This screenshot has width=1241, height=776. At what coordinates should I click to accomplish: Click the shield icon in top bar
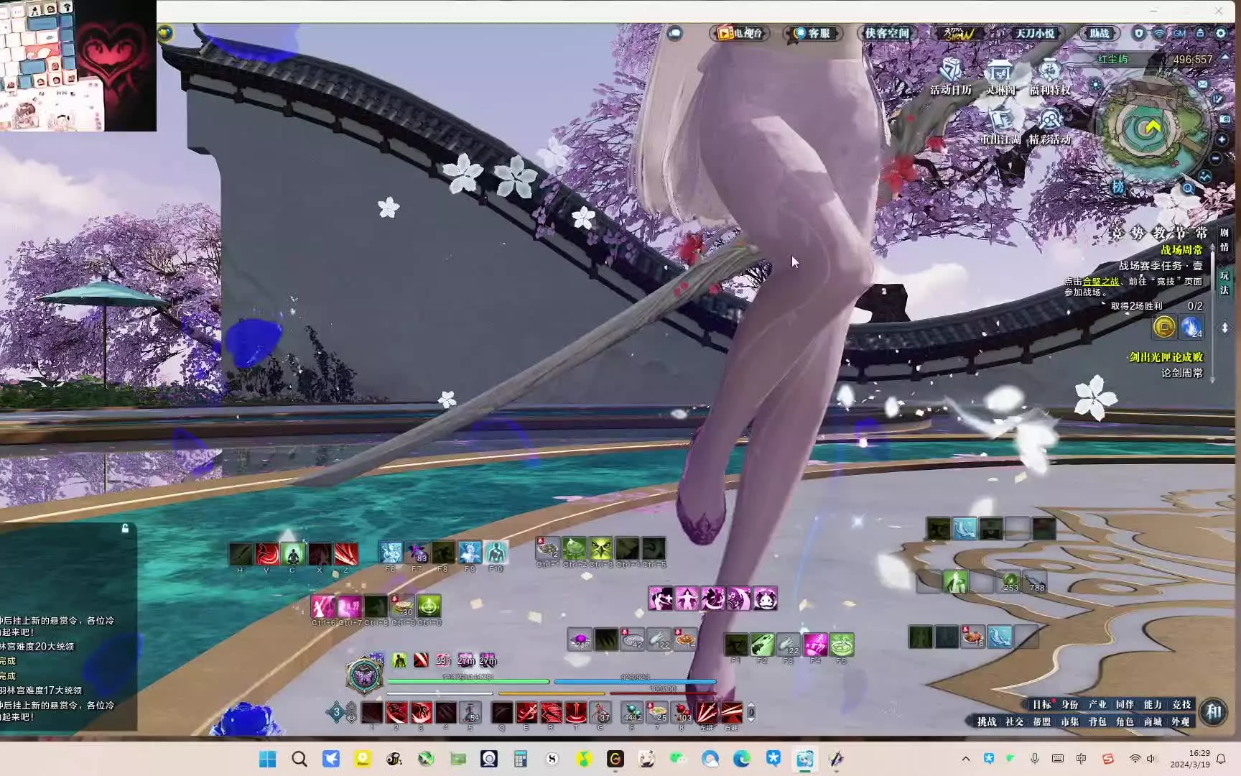click(x=1139, y=33)
